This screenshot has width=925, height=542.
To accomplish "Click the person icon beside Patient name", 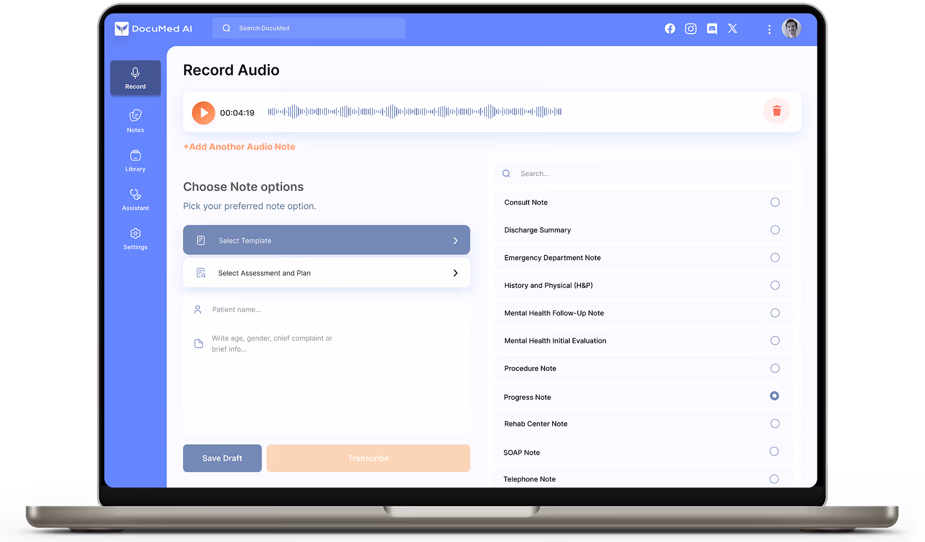I will click(x=198, y=309).
